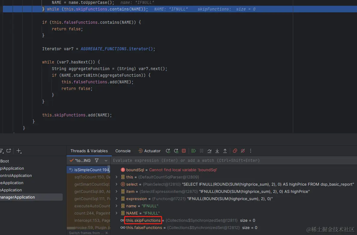This screenshot has width=357, height=235.
Task: Click the Pause Program icon
Action: pyautogui.click(x=202, y=151)
